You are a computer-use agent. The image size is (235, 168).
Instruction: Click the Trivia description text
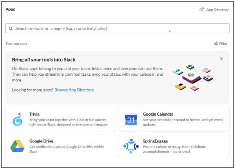68,122
